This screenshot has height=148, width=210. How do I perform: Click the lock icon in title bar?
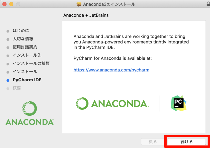pos(208,4)
